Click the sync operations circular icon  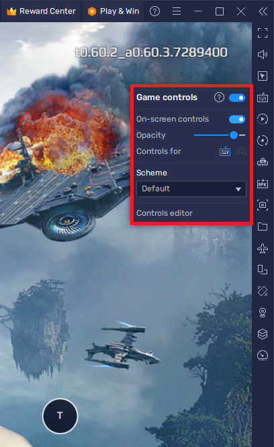point(263,140)
